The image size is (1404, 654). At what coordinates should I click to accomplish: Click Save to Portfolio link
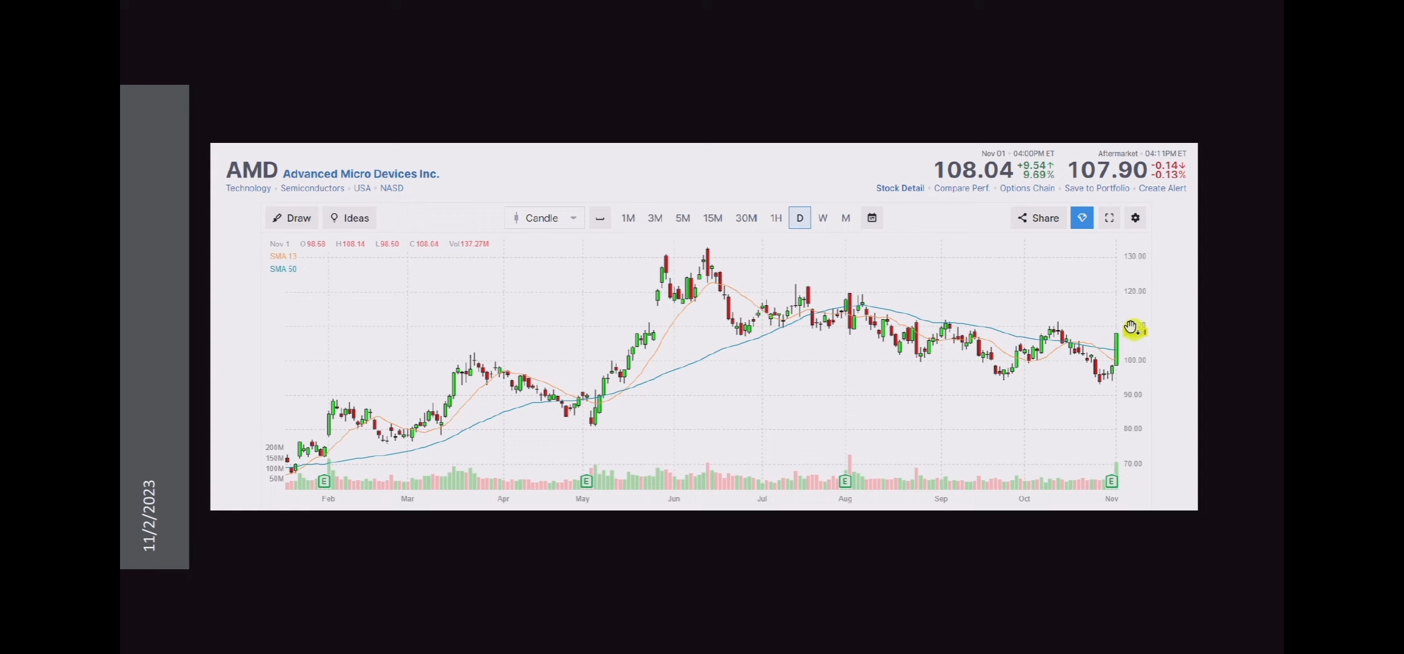coord(1097,188)
